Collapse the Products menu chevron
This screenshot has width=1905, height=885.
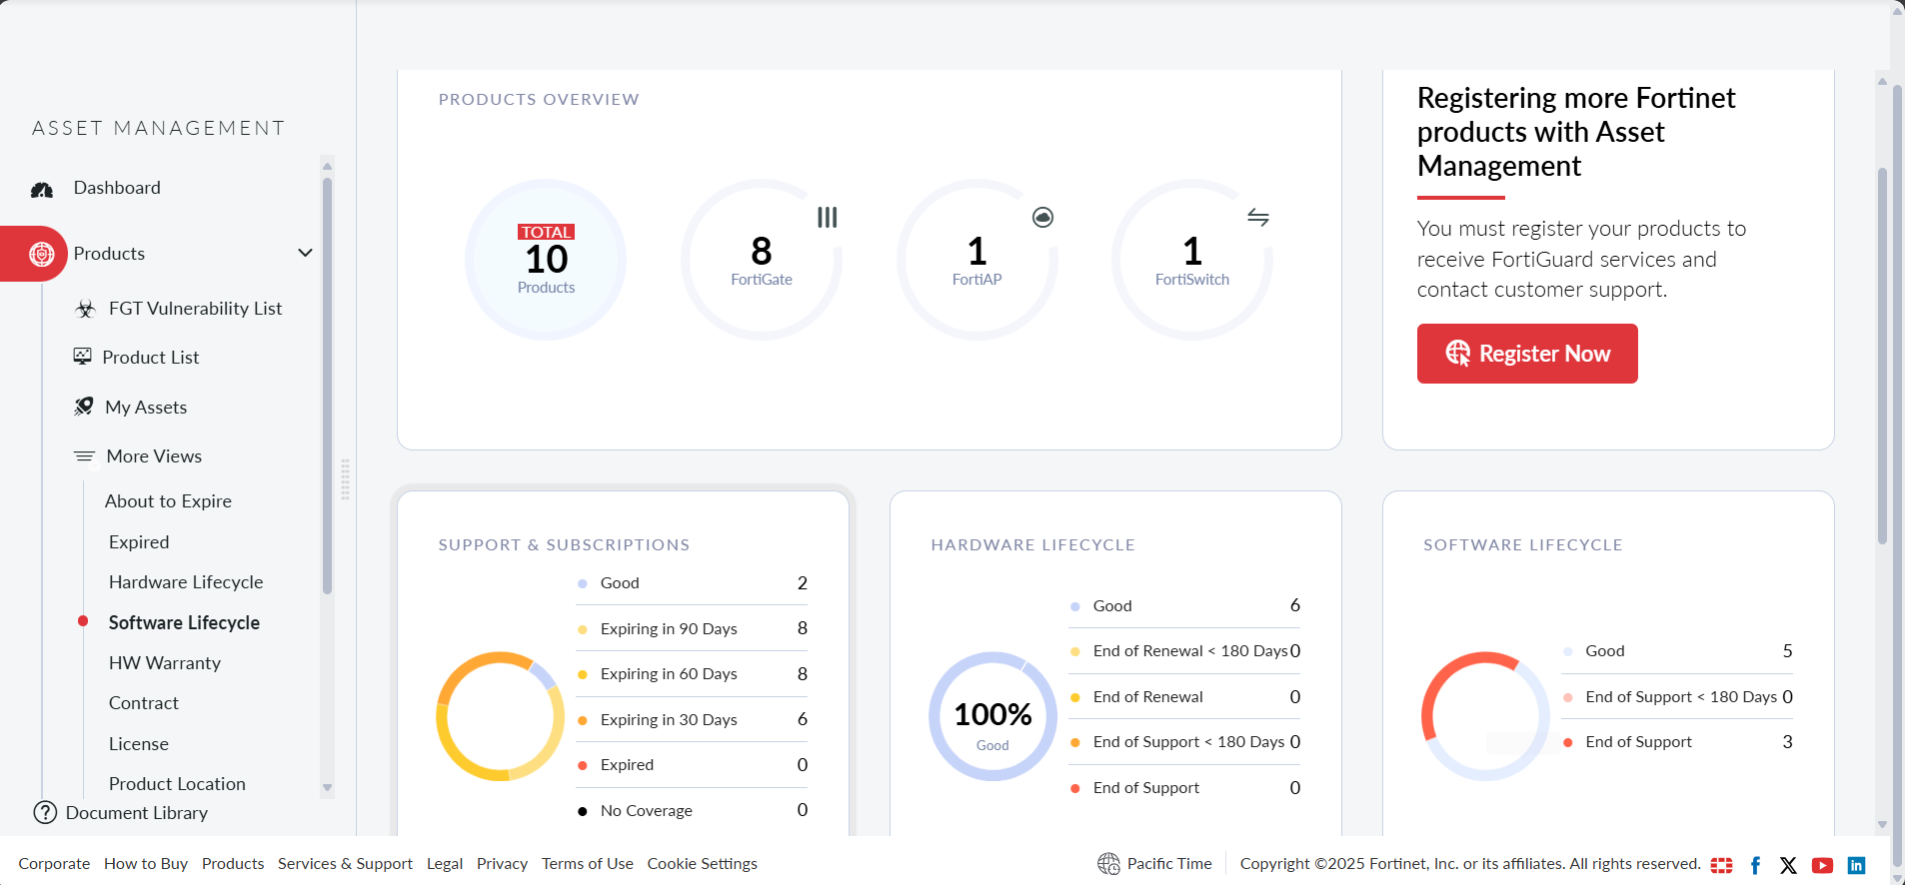[x=306, y=253]
